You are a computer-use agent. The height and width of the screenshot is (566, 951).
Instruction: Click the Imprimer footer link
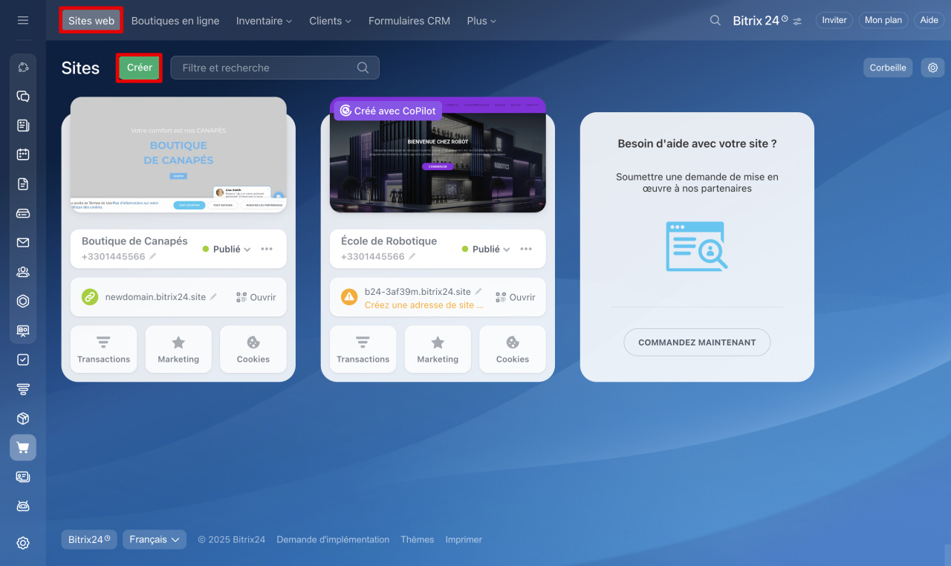pyautogui.click(x=464, y=540)
